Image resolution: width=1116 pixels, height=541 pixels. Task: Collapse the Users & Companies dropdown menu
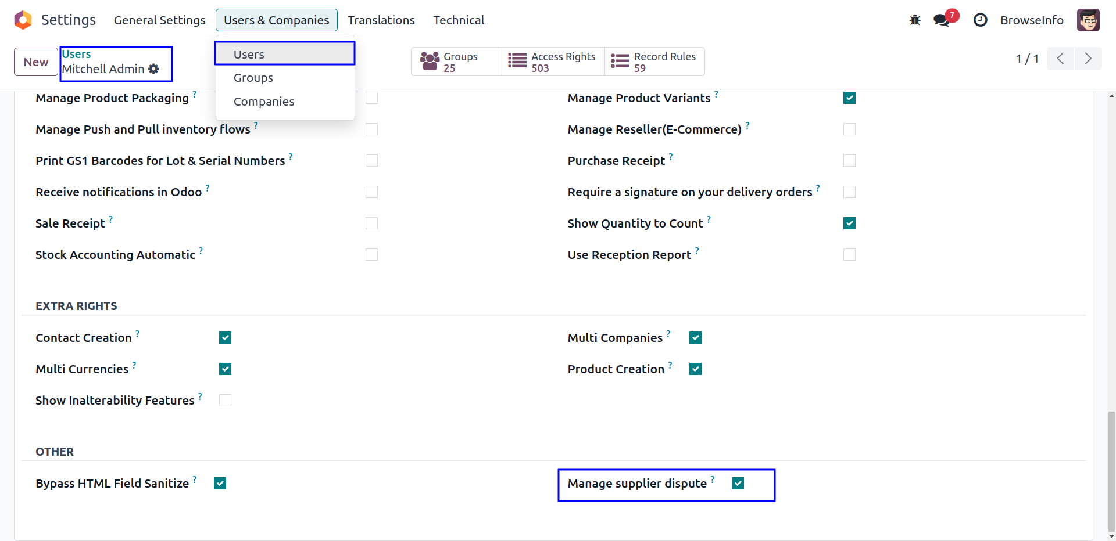[x=276, y=20]
